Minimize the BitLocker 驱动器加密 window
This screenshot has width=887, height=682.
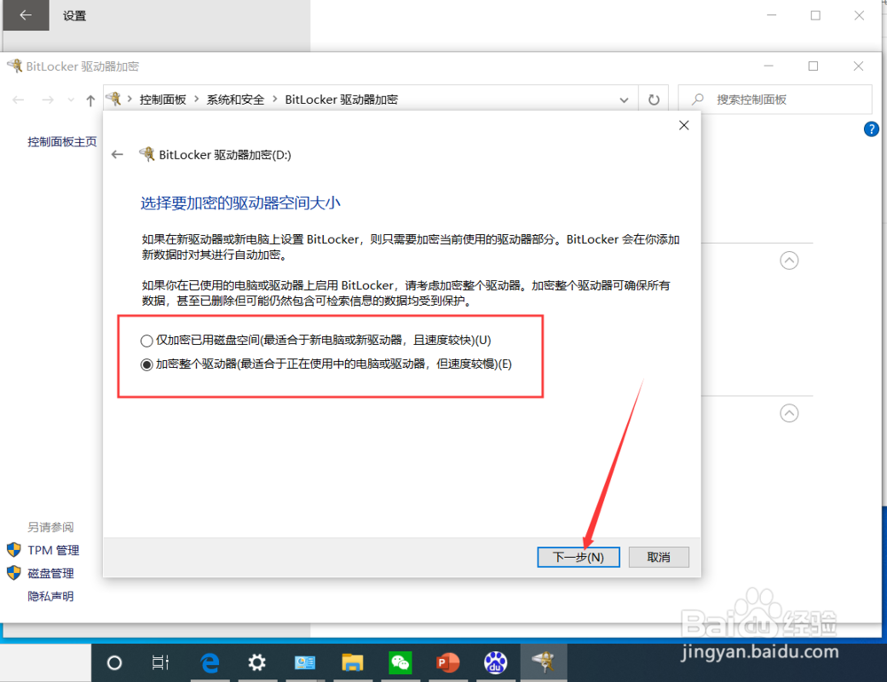click(x=768, y=67)
